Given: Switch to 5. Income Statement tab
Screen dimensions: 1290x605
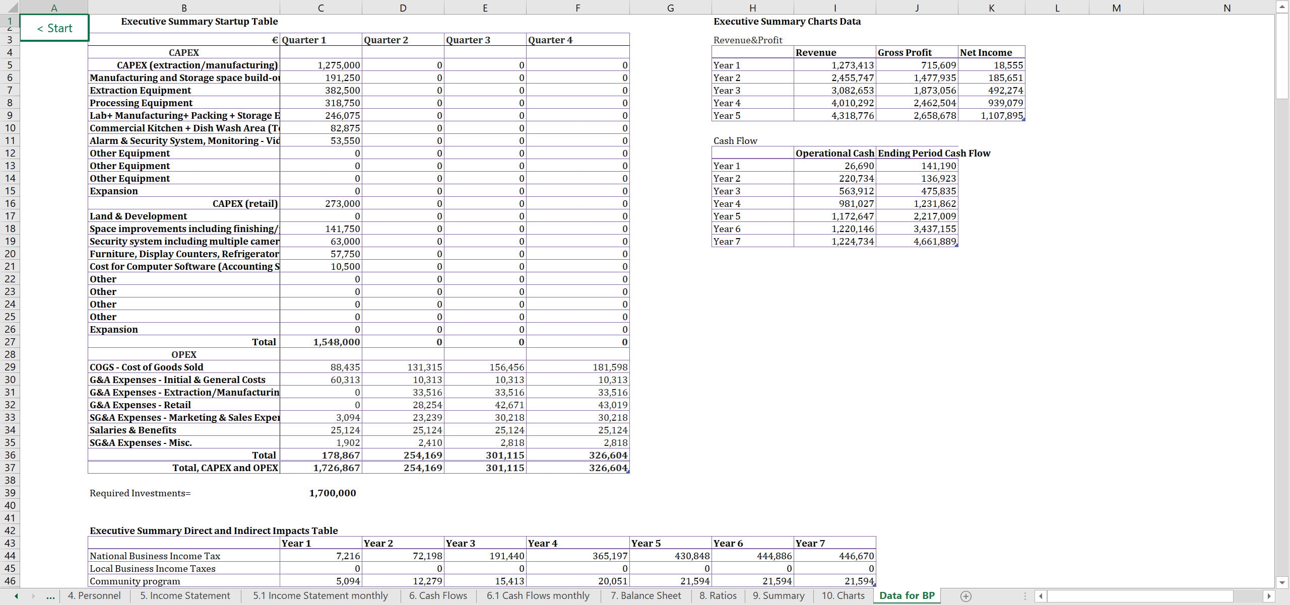Looking at the screenshot, I should pos(185,596).
